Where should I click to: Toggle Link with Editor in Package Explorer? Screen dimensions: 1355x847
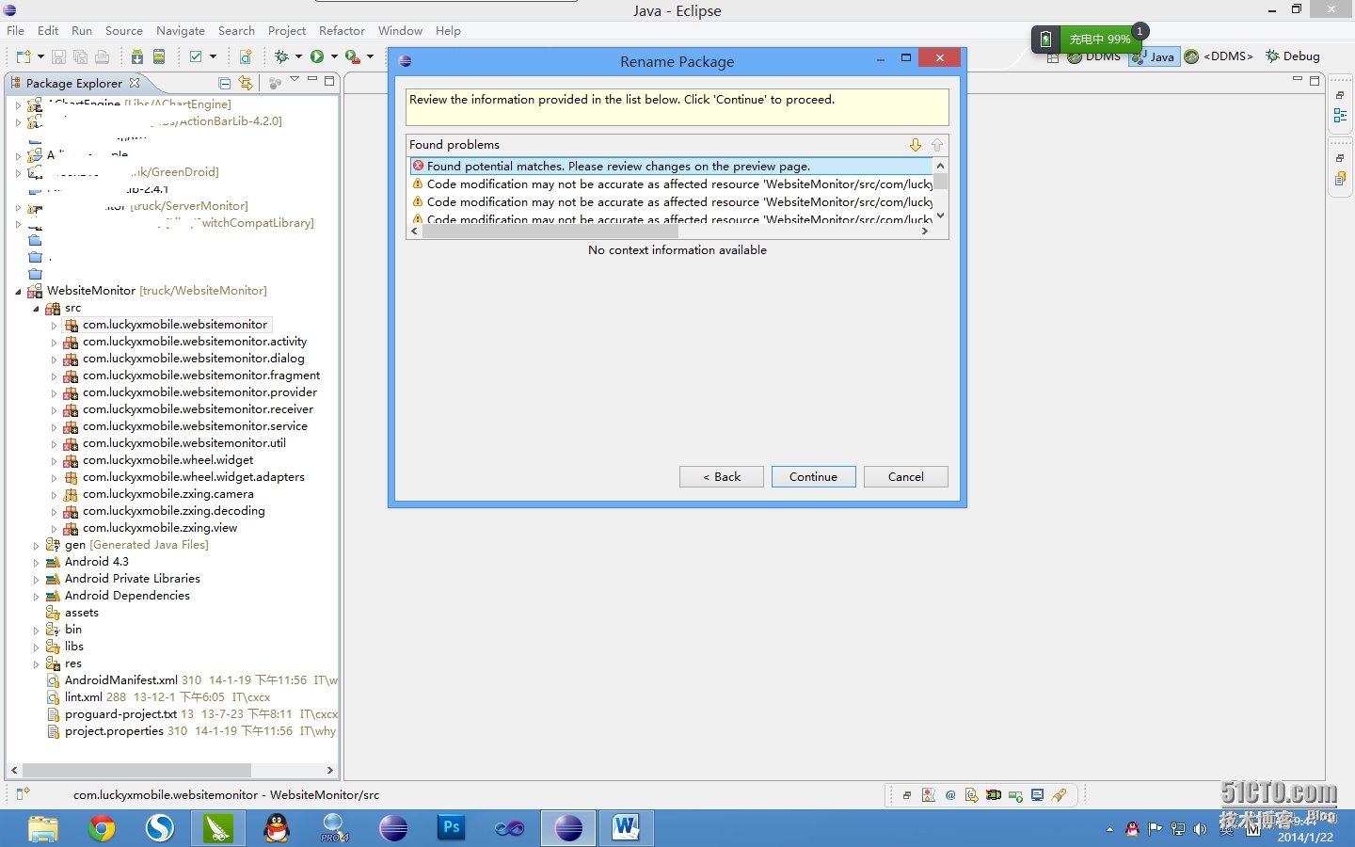point(246,83)
